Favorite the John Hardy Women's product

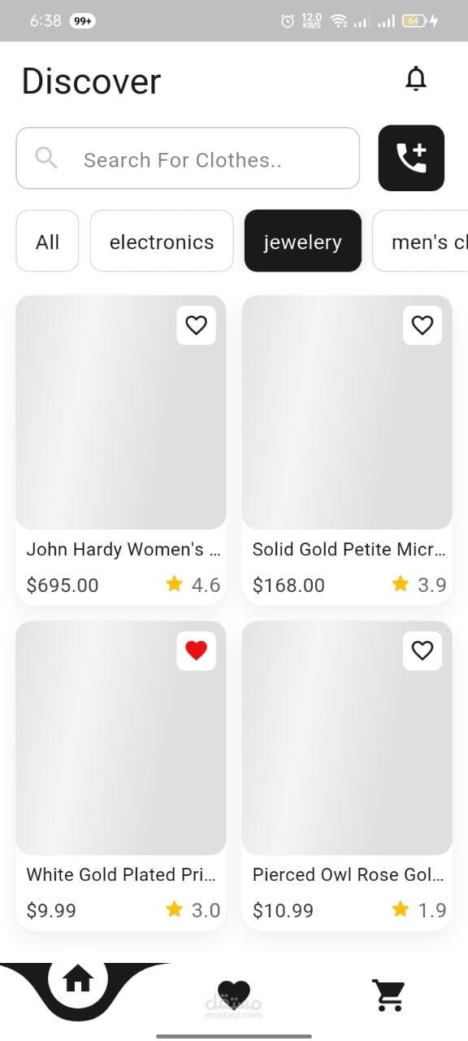click(x=196, y=325)
